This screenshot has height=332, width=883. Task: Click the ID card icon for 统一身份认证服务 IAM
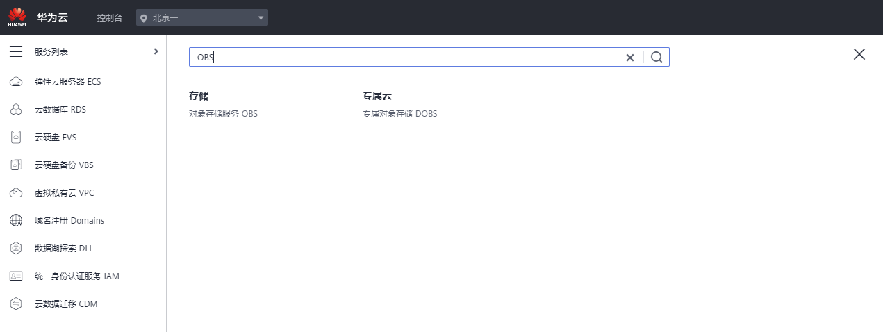pos(16,276)
